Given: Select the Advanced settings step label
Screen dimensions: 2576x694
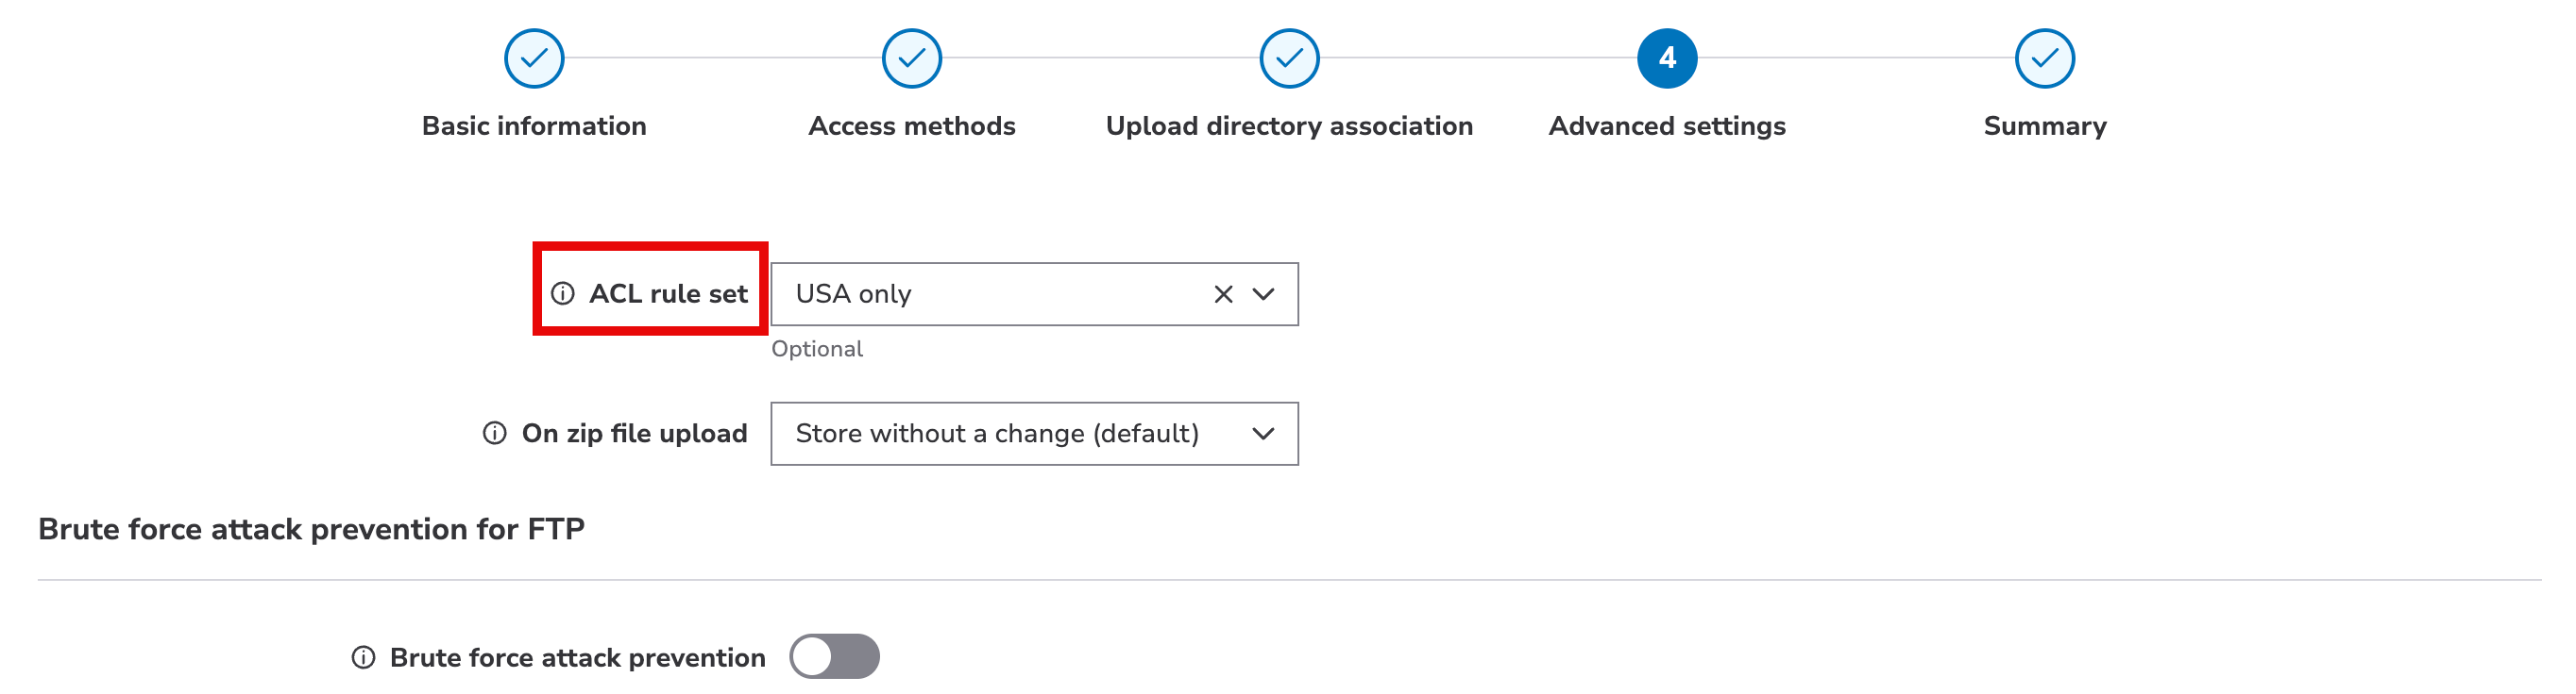Looking at the screenshot, I should [1666, 125].
